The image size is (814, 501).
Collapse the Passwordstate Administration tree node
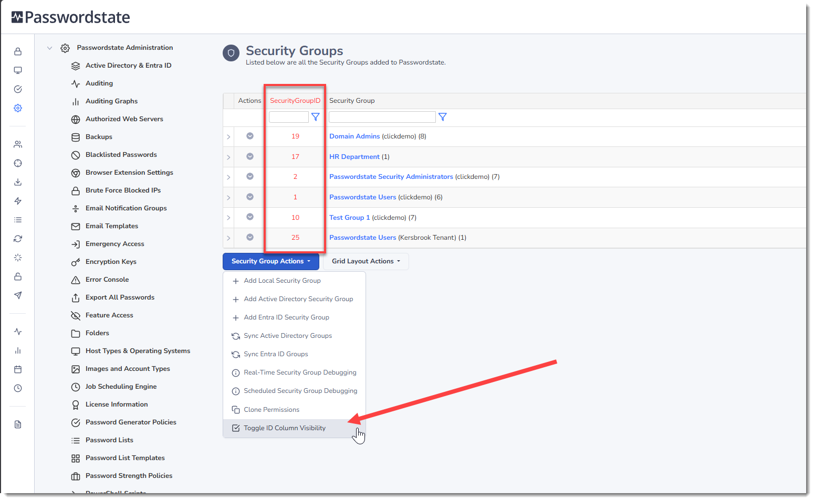click(x=50, y=48)
